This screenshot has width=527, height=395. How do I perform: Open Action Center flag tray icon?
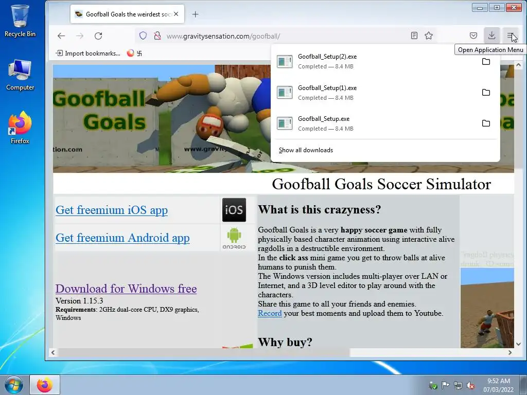(445, 385)
